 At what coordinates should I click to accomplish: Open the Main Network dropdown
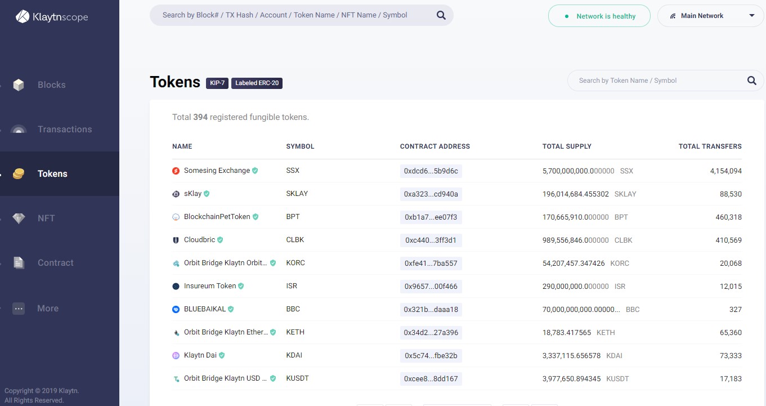(x=711, y=16)
